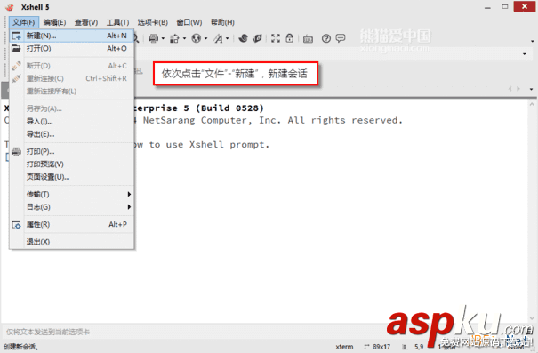Click the layout/color scheme toolbar icon

point(174,38)
